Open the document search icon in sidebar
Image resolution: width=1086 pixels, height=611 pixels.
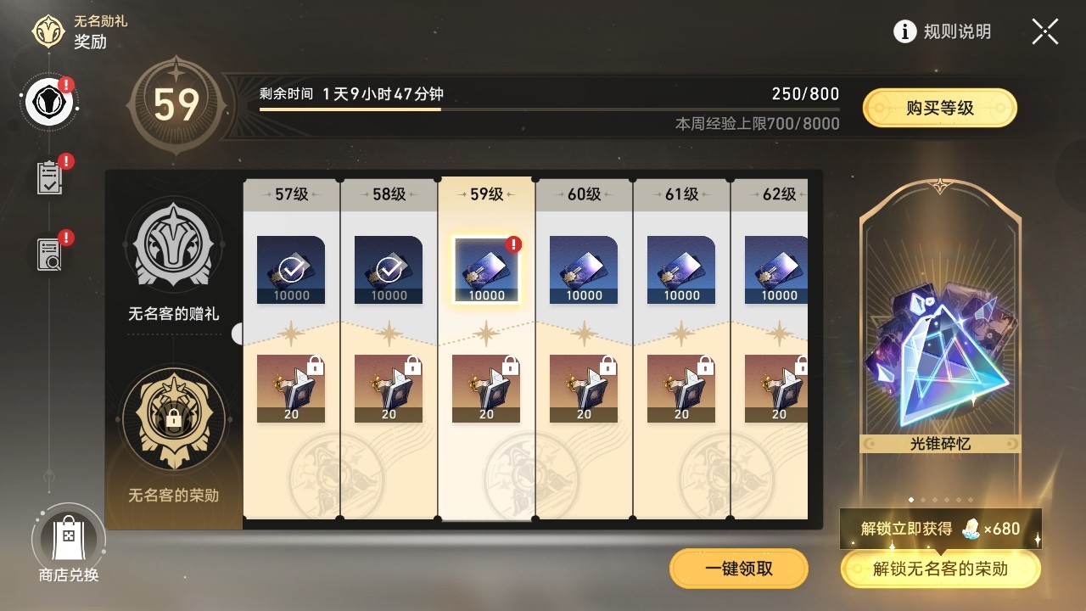[x=49, y=253]
